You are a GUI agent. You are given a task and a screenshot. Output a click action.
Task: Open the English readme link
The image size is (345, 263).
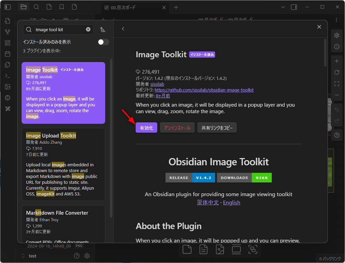tap(232, 202)
